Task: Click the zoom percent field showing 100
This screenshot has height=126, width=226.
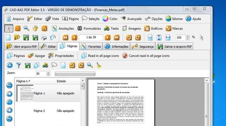Action: click(x=181, y=37)
